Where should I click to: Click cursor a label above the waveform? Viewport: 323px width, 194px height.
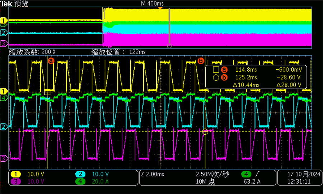click(51, 61)
